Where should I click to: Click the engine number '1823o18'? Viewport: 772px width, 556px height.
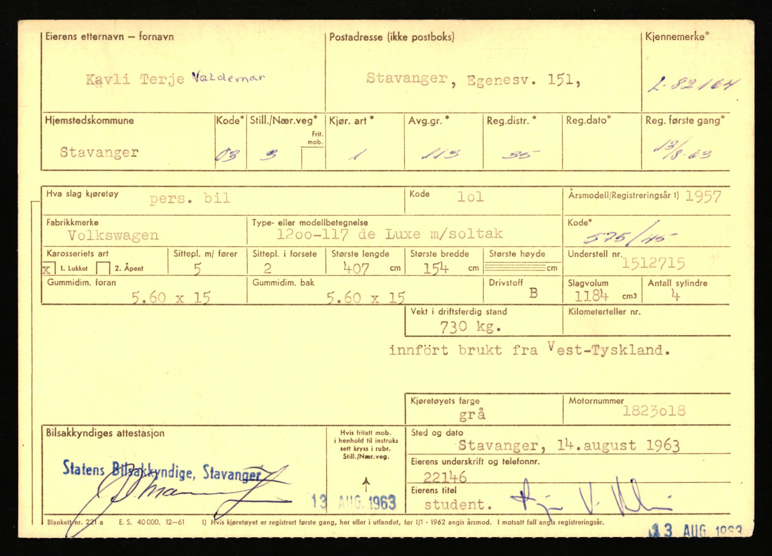pos(654,411)
